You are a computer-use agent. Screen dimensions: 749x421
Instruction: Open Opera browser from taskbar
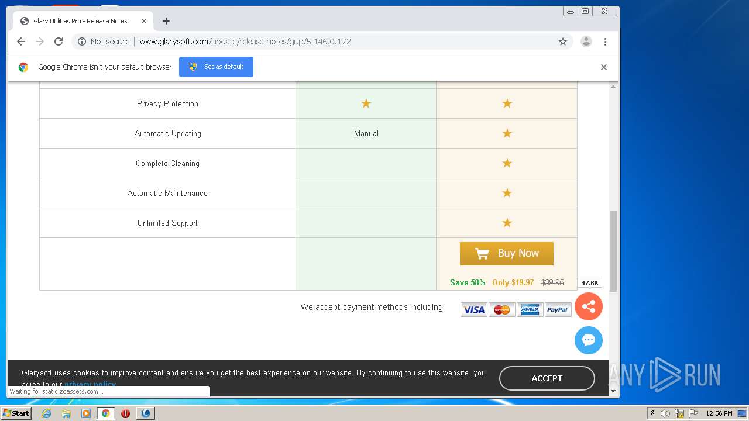[125, 413]
